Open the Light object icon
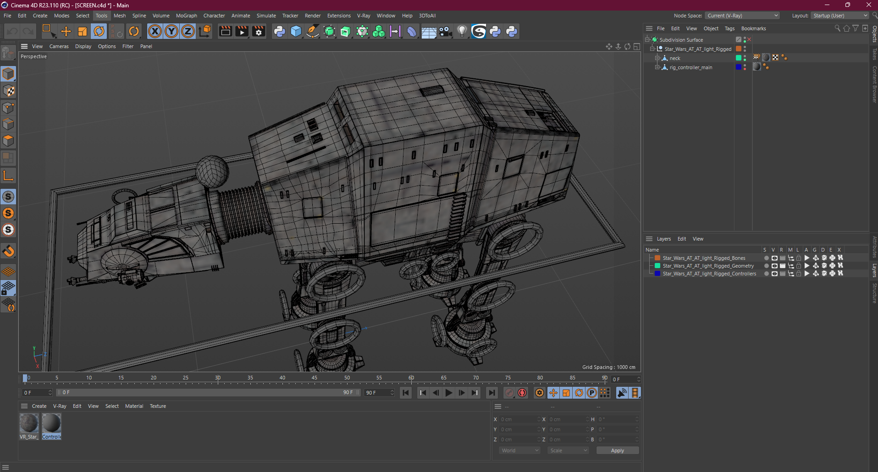 point(462,31)
